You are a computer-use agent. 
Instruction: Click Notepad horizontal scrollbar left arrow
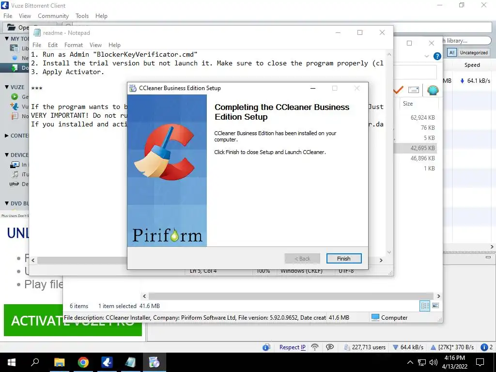33,260
